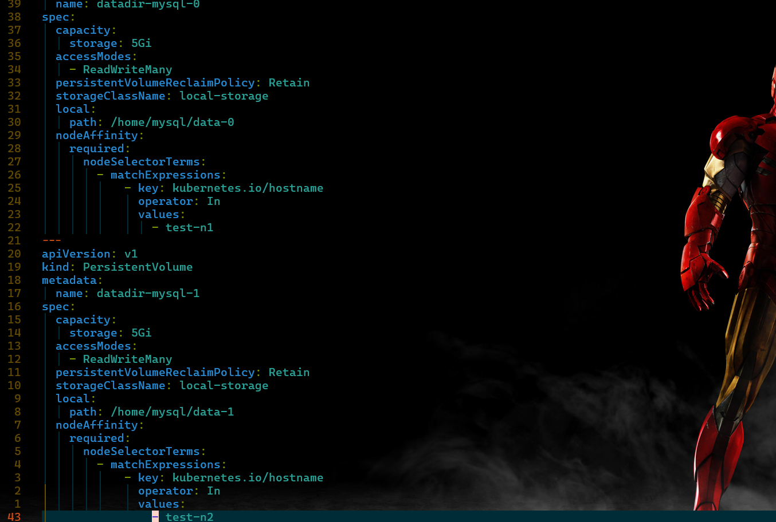Click "spec:" on line 16
This screenshot has width=776, height=522.
[x=58, y=306]
